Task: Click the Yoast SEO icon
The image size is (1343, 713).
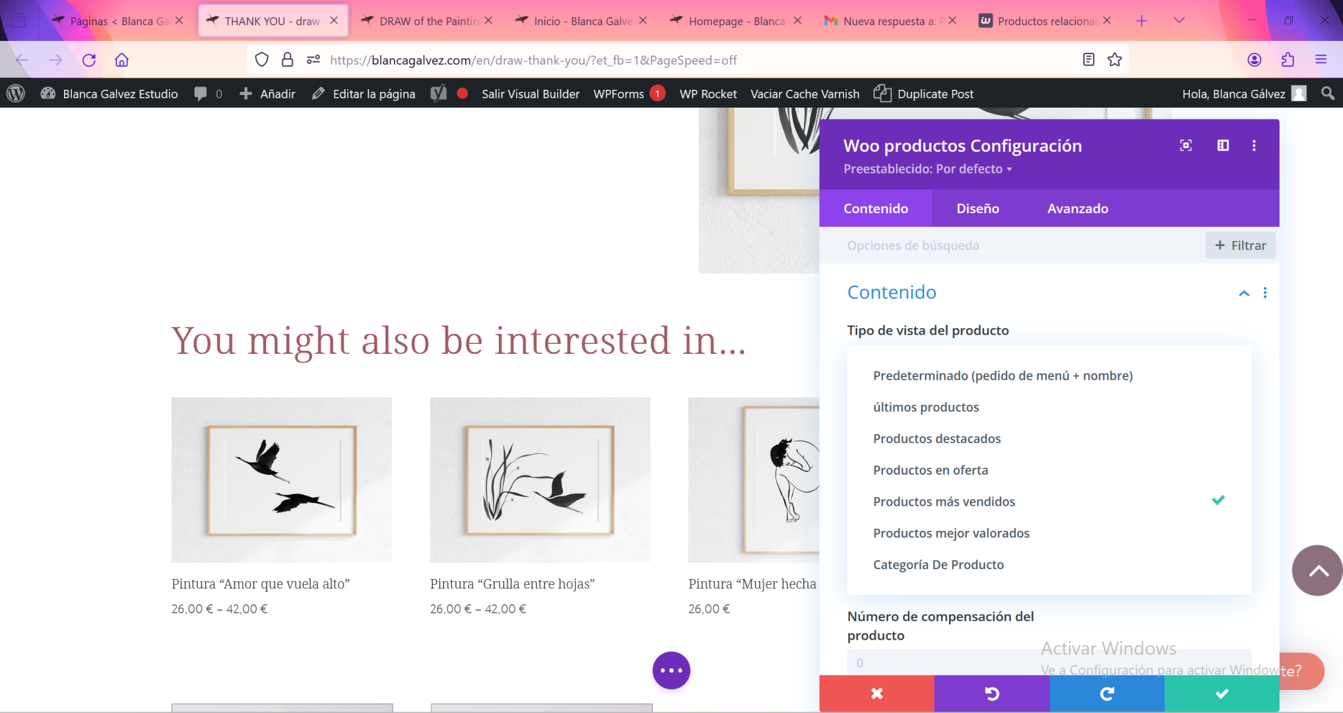Action: pyautogui.click(x=439, y=94)
